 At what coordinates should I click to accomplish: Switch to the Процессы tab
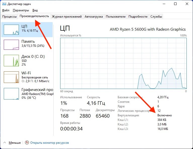click(x=9, y=17)
